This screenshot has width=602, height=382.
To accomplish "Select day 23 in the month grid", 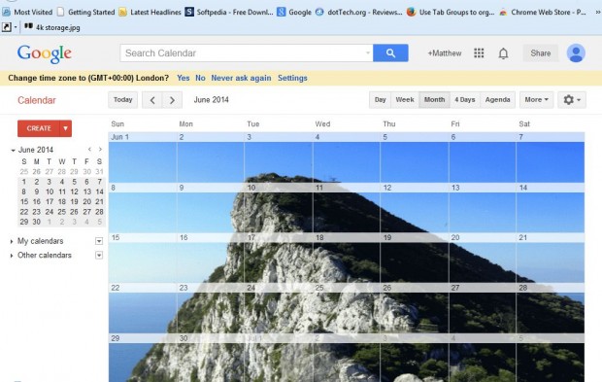I will tap(210, 308).
